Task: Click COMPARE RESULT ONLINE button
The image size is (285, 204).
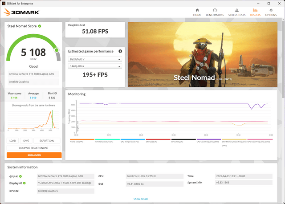Action: tap(34, 148)
